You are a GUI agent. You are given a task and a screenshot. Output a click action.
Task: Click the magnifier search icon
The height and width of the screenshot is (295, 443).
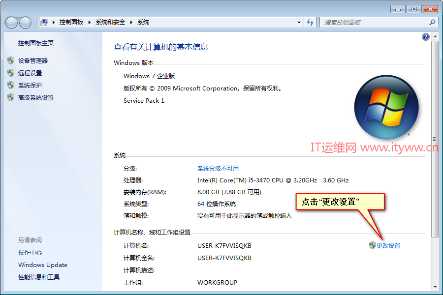tap(432, 22)
